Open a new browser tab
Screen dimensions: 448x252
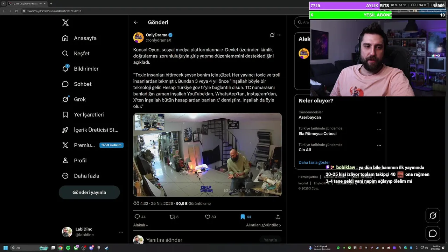[x=51, y=3]
